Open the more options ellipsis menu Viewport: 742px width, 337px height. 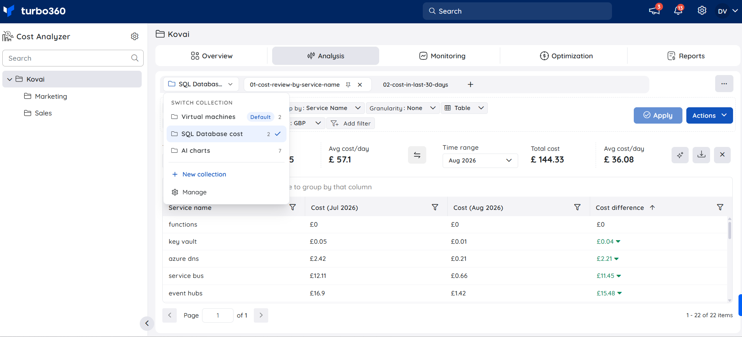pos(724,84)
